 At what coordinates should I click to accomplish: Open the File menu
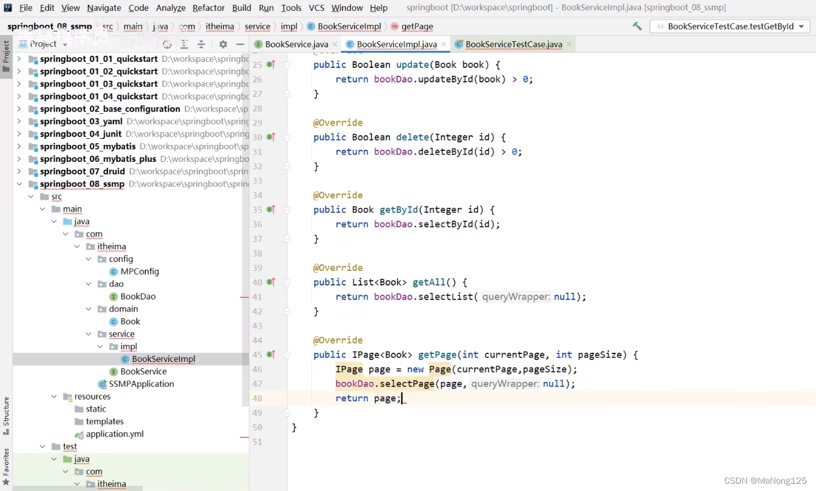pos(26,8)
